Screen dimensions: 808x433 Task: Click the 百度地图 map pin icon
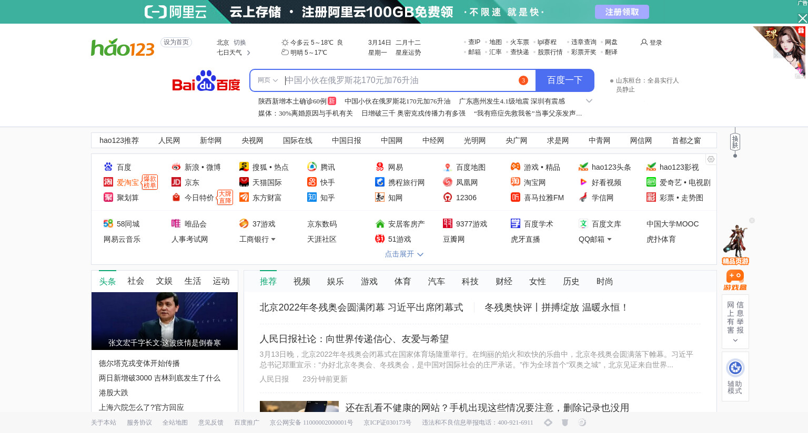pos(448,167)
